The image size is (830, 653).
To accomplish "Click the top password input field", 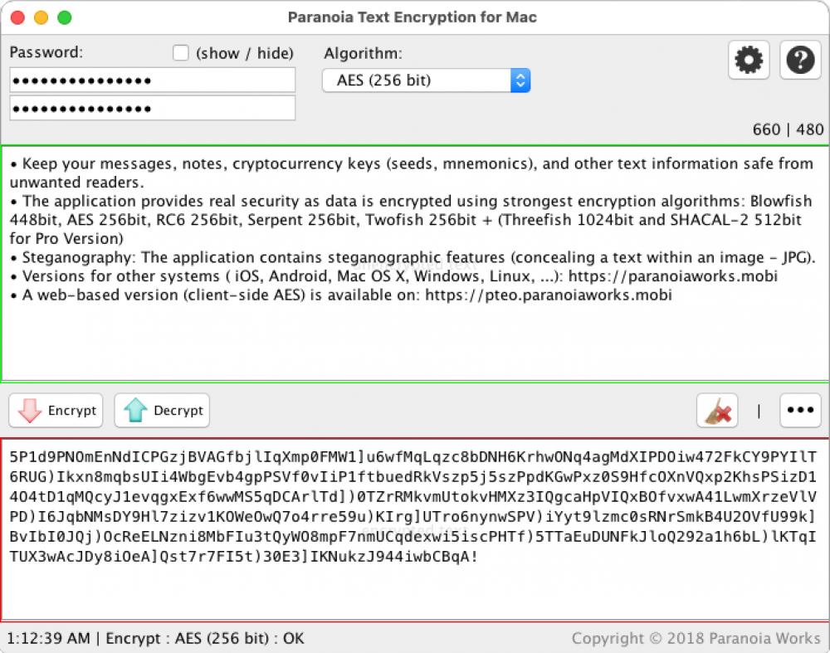I will (153, 80).
